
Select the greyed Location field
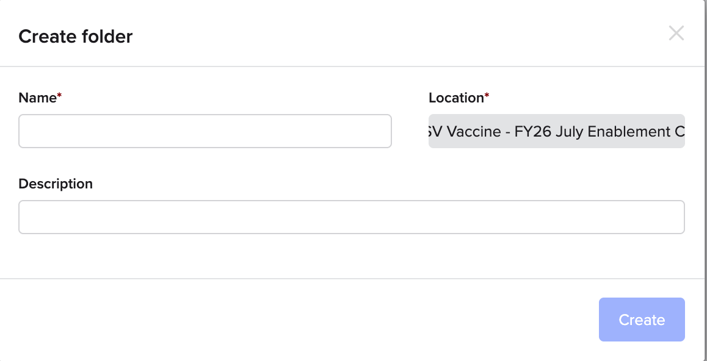tap(556, 131)
